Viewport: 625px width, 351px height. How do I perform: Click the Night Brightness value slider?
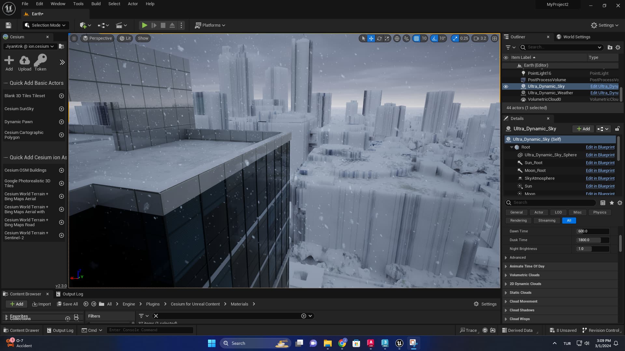coord(592,249)
